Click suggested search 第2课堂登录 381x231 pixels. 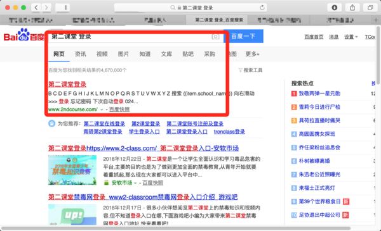click(x=146, y=124)
